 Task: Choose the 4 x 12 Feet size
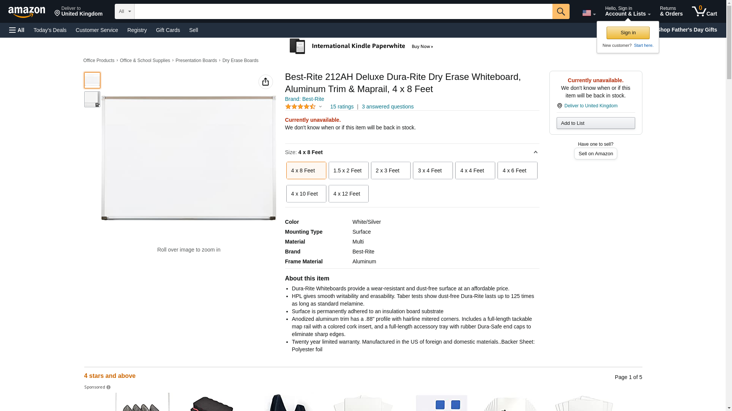(348, 194)
